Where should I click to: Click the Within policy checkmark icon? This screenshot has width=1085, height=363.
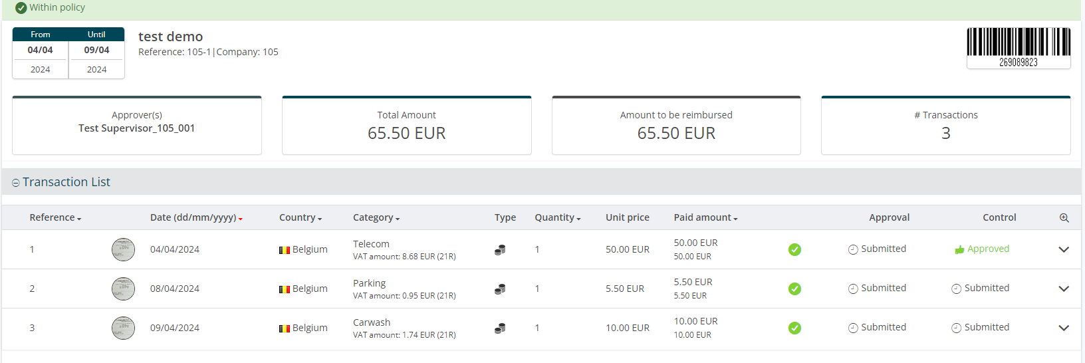(21, 8)
